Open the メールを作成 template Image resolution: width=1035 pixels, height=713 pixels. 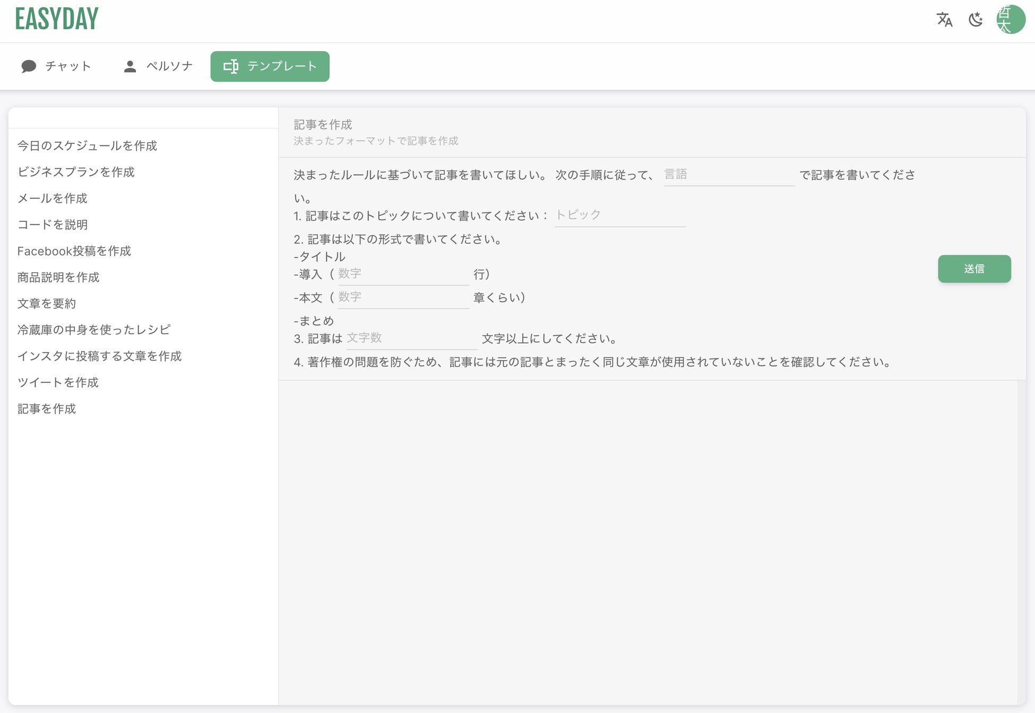click(x=52, y=198)
